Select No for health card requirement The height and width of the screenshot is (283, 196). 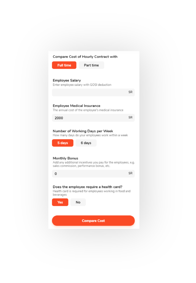78,202
